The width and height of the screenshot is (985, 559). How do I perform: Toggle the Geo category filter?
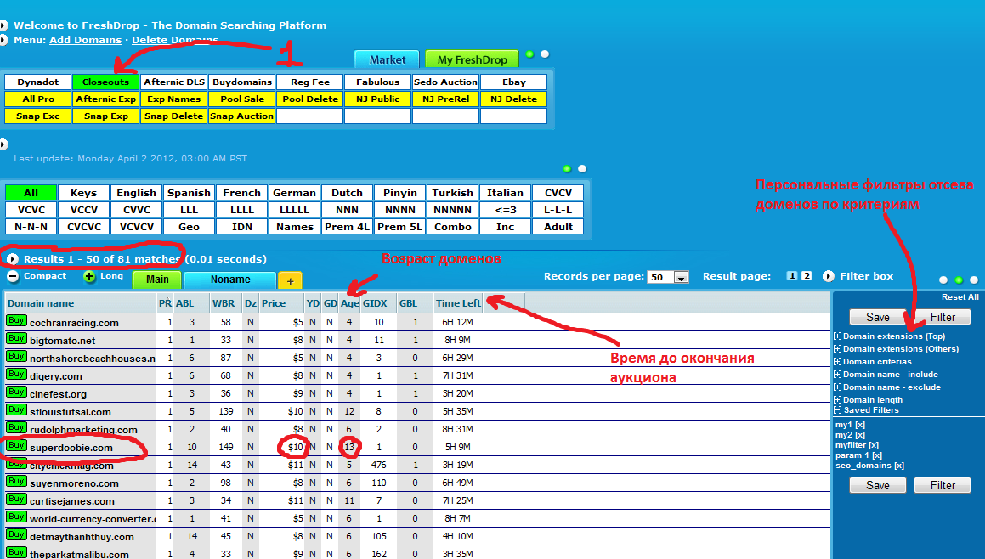tap(189, 227)
